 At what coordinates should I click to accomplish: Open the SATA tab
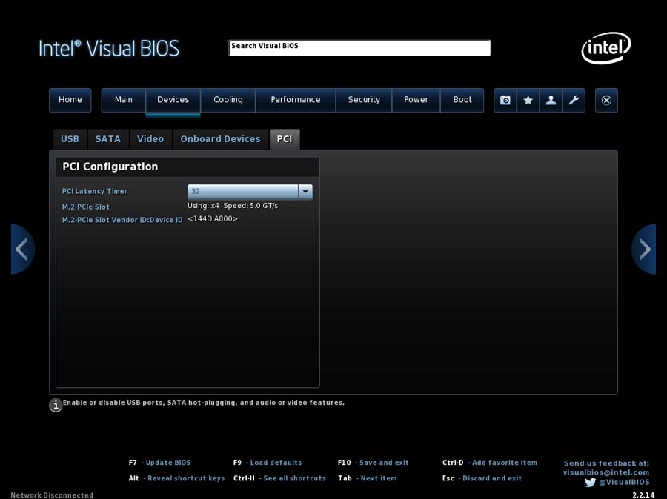click(x=108, y=139)
